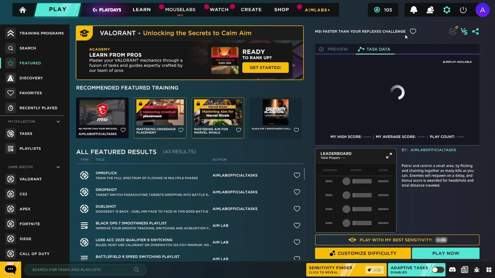Image resolution: width=495 pixels, height=278 pixels.
Task: Open the notifications bell
Action: click(x=414, y=10)
